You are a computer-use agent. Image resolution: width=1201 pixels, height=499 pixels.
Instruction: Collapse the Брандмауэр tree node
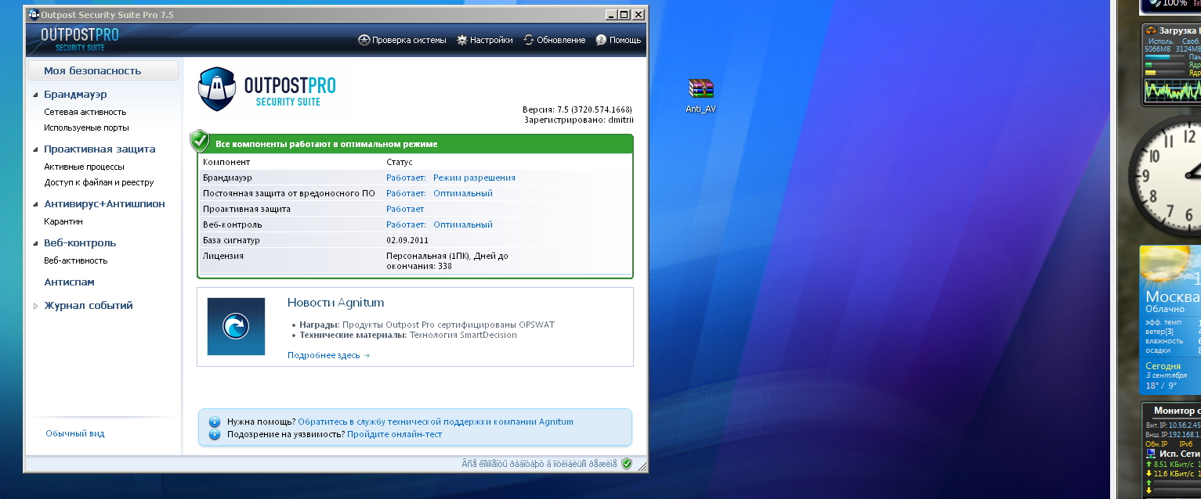[x=35, y=95]
